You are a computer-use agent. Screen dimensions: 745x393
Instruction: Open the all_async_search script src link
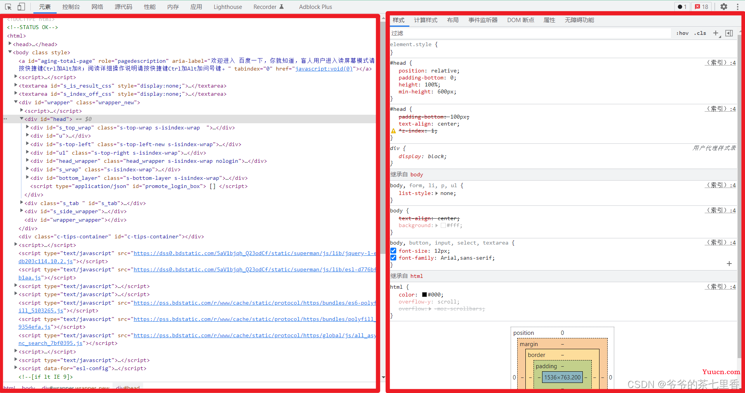click(255, 335)
